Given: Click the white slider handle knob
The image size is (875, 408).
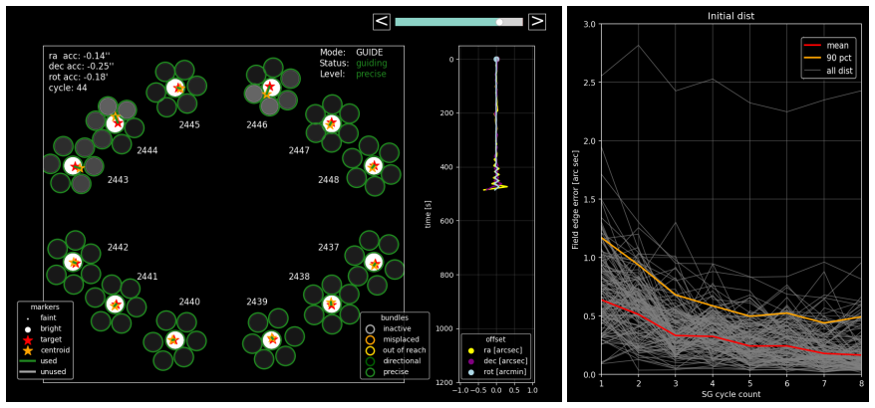Looking at the screenshot, I should coord(499,22).
